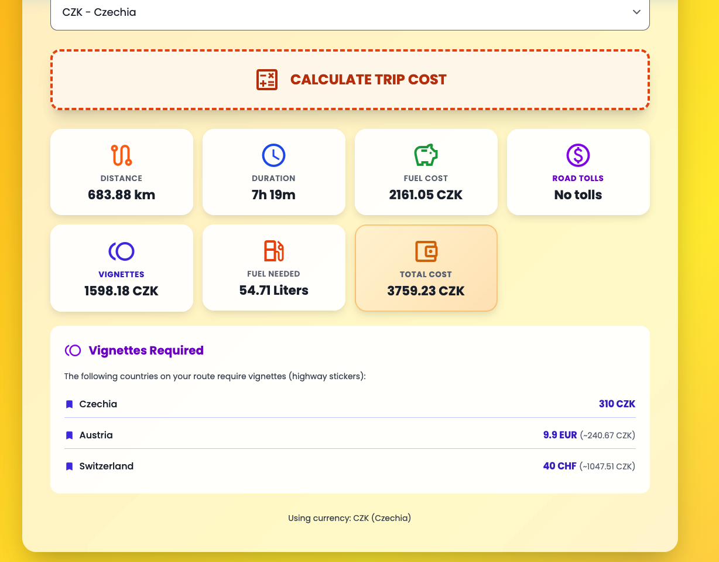This screenshot has height=562, width=719.
Task: Select the bookmark icon next to Switzerland
Action: tap(69, 466)
